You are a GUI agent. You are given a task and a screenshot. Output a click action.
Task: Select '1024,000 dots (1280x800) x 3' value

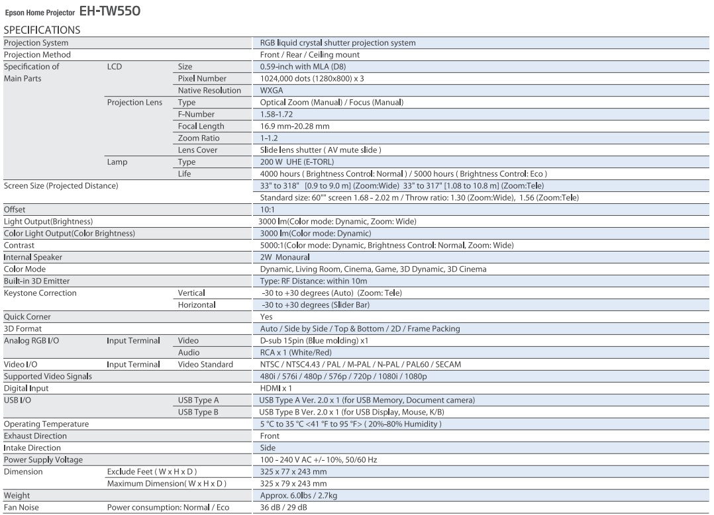coord(312,78)
